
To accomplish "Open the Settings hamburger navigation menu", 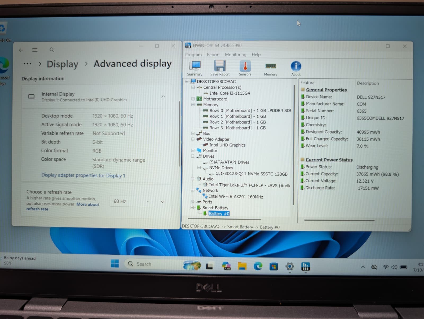I will [x=35, y=50].
